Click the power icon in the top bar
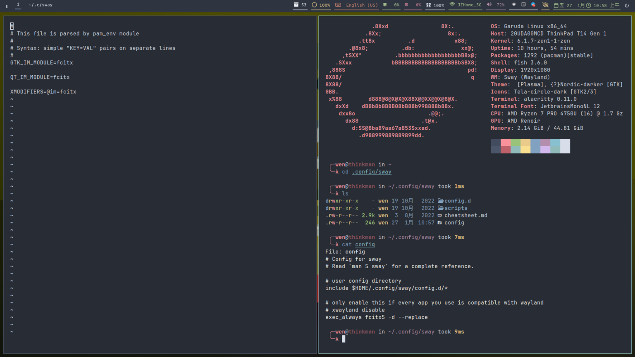This screenshot has width=635, height=357. (x=627, y=5)
